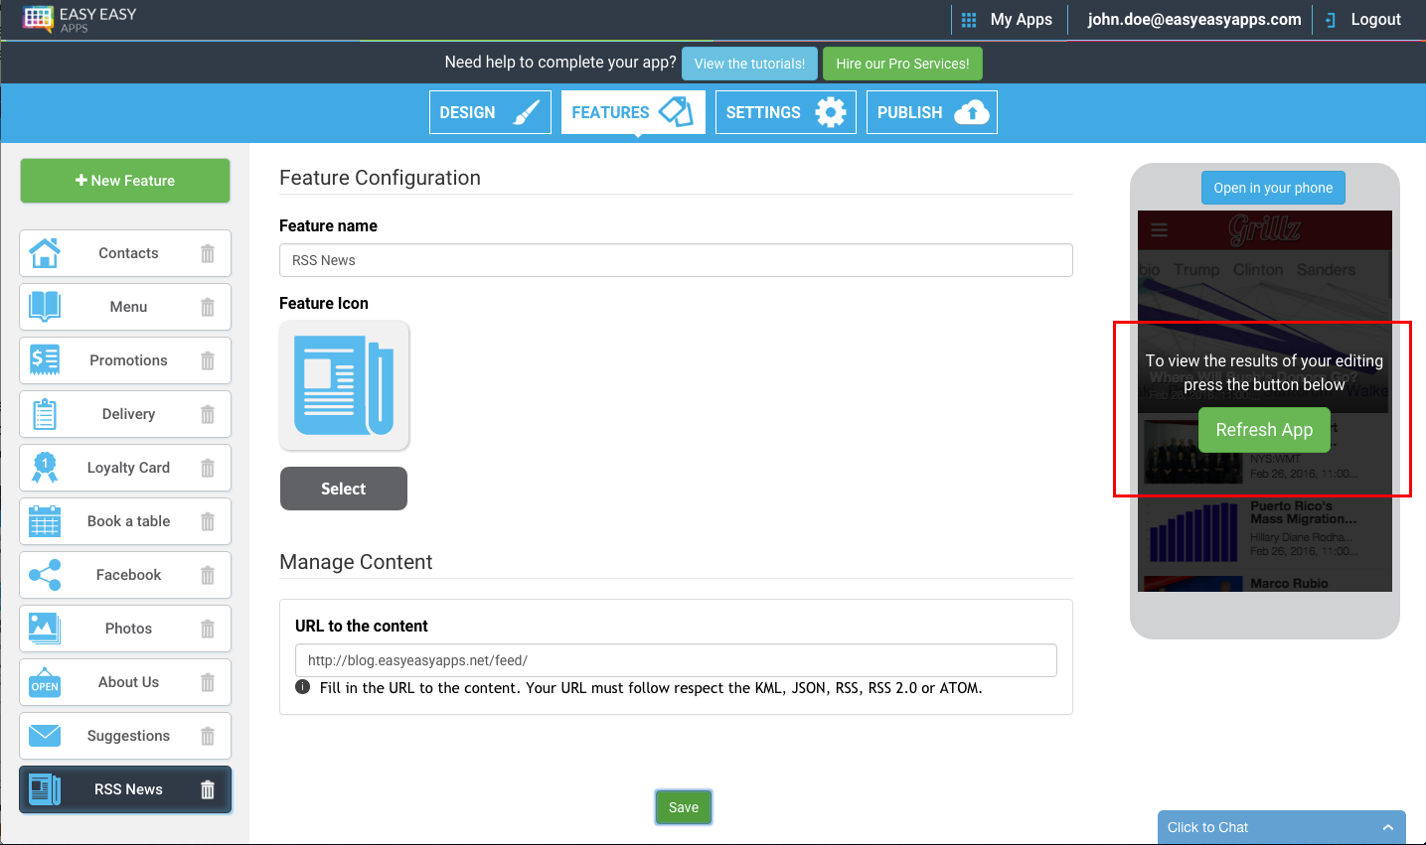Click the URL to the content field
This screenshot has height=845, width=1426.
(676, 660)
